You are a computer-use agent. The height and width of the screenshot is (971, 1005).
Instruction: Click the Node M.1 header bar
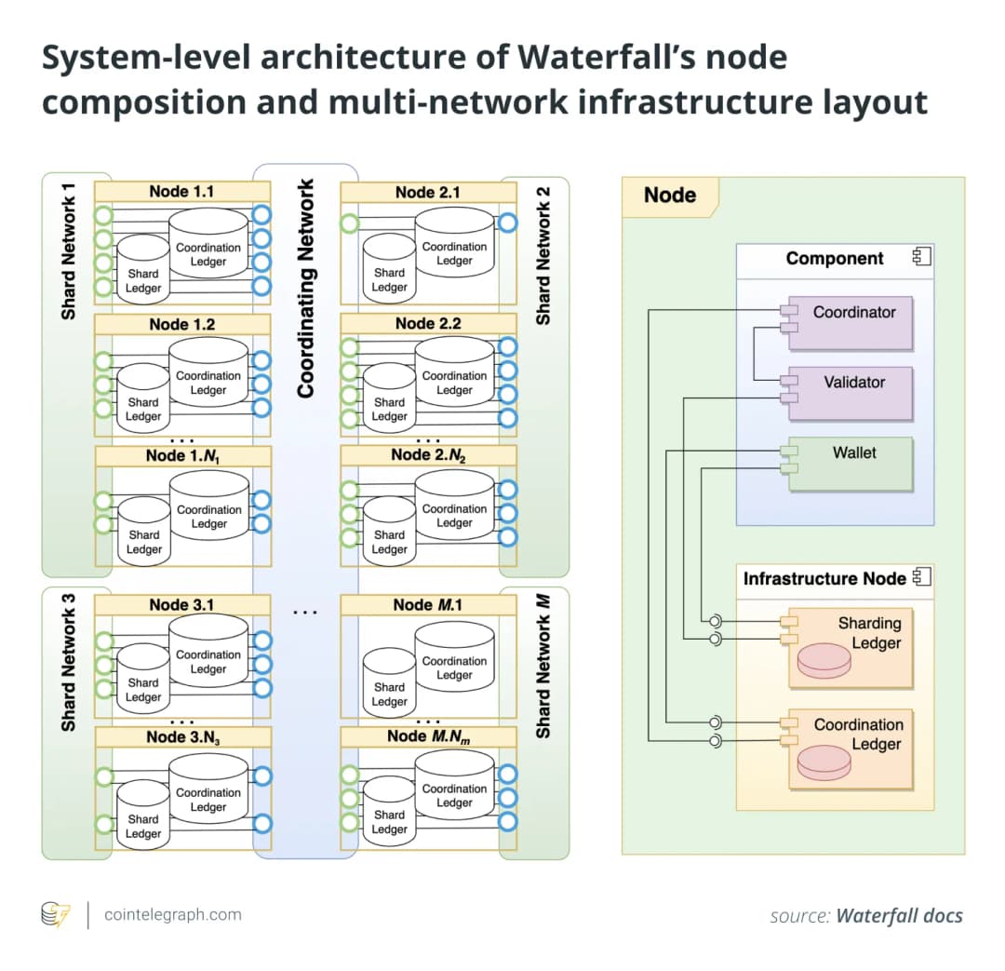427,604
